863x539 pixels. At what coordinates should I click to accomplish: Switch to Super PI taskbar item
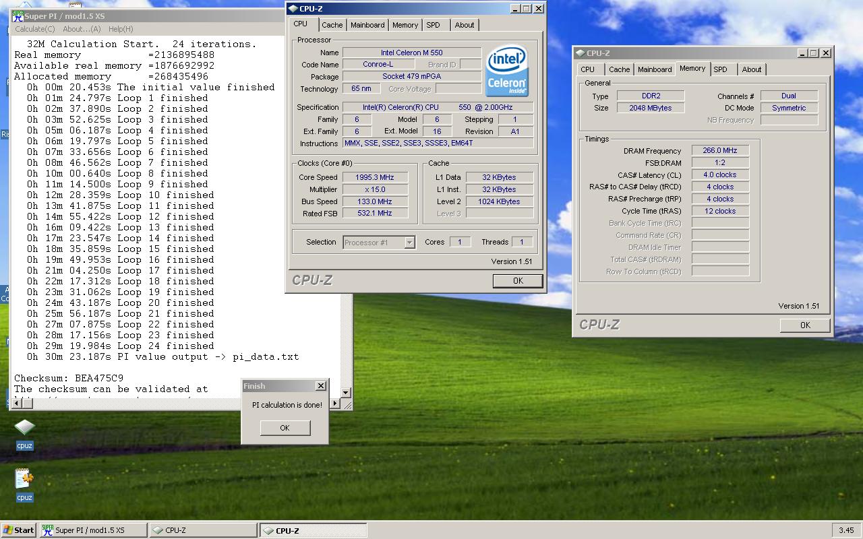click(93, 530)
